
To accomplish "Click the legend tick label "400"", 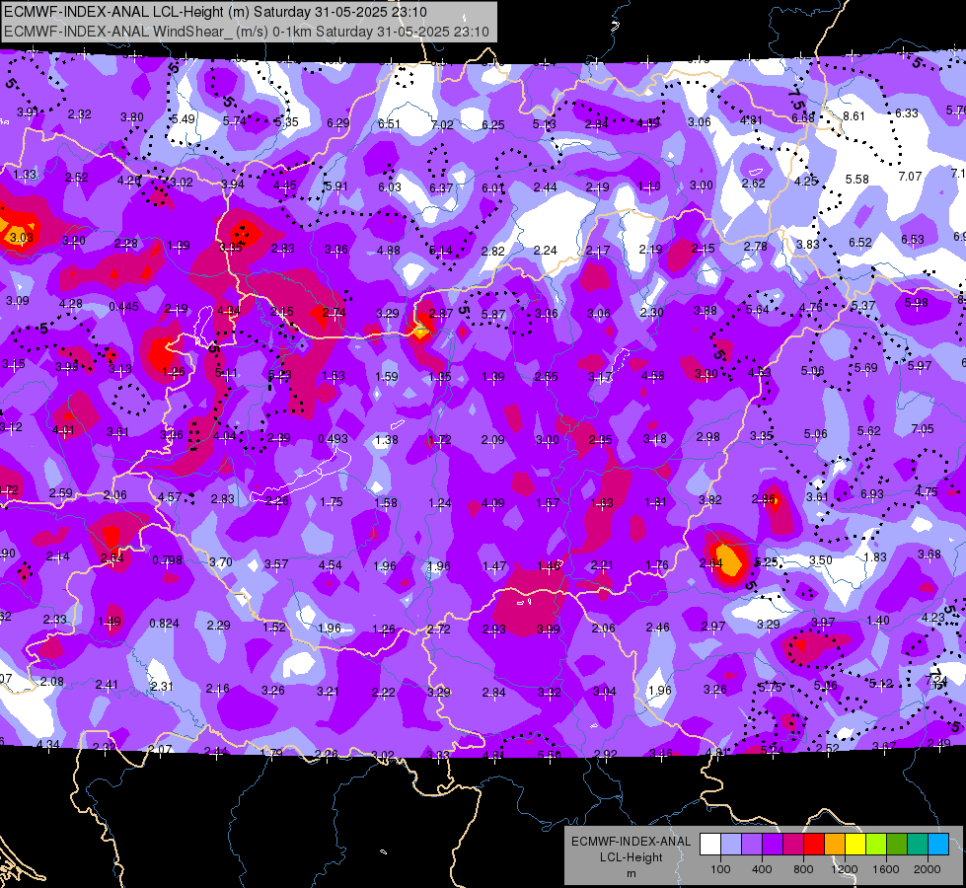I will click(x=762, y=869).
